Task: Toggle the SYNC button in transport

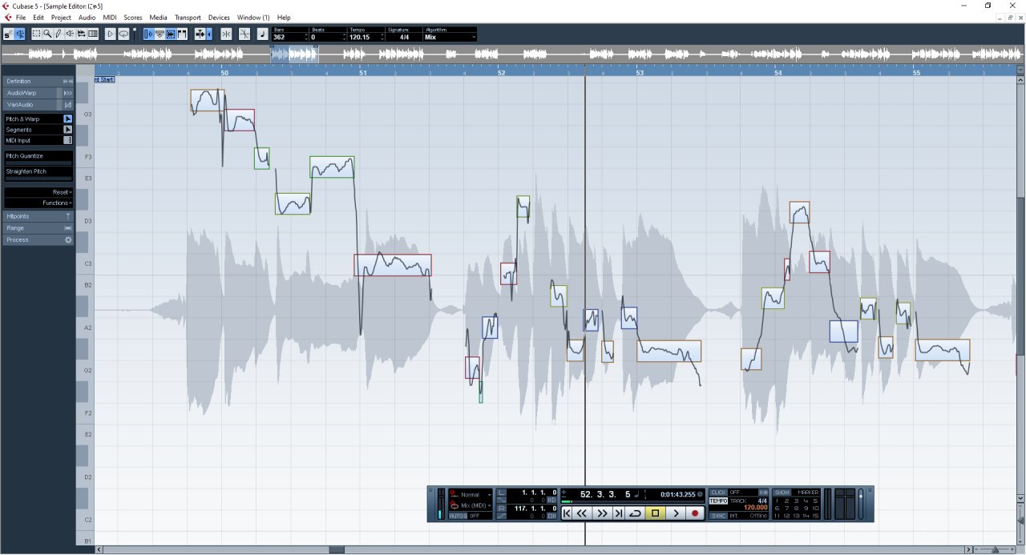Action: coord(718,516)
